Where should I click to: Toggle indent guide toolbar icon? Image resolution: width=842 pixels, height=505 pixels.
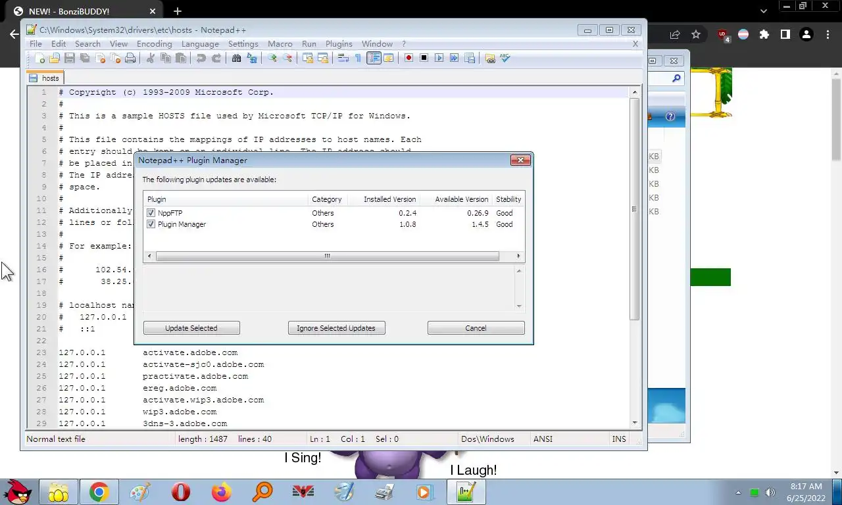click(x=374, y=59)
